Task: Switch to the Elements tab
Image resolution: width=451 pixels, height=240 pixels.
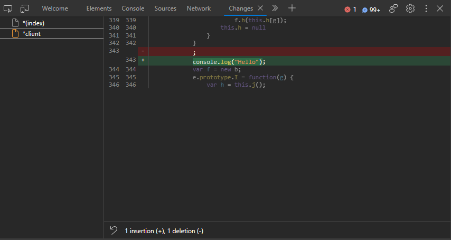Action: pos(99,8)
